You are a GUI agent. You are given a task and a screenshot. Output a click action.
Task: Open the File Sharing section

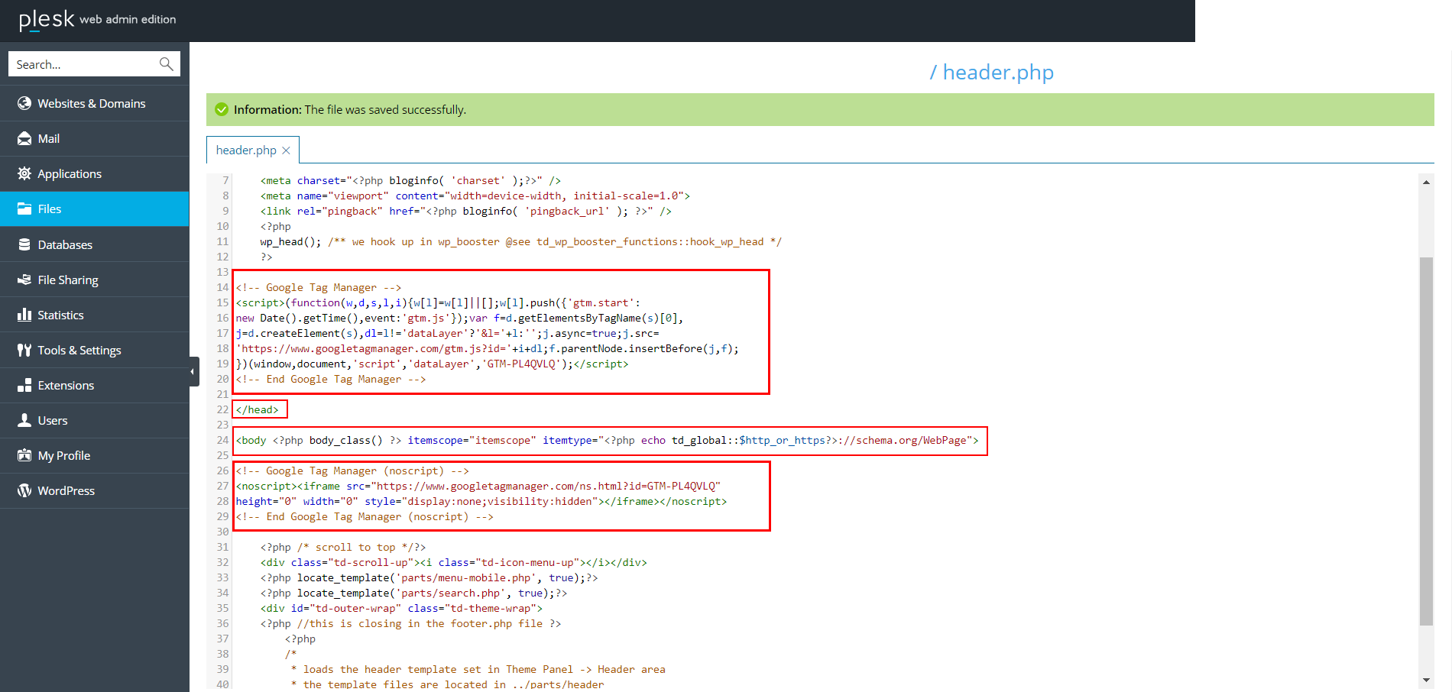click(94, 280)
